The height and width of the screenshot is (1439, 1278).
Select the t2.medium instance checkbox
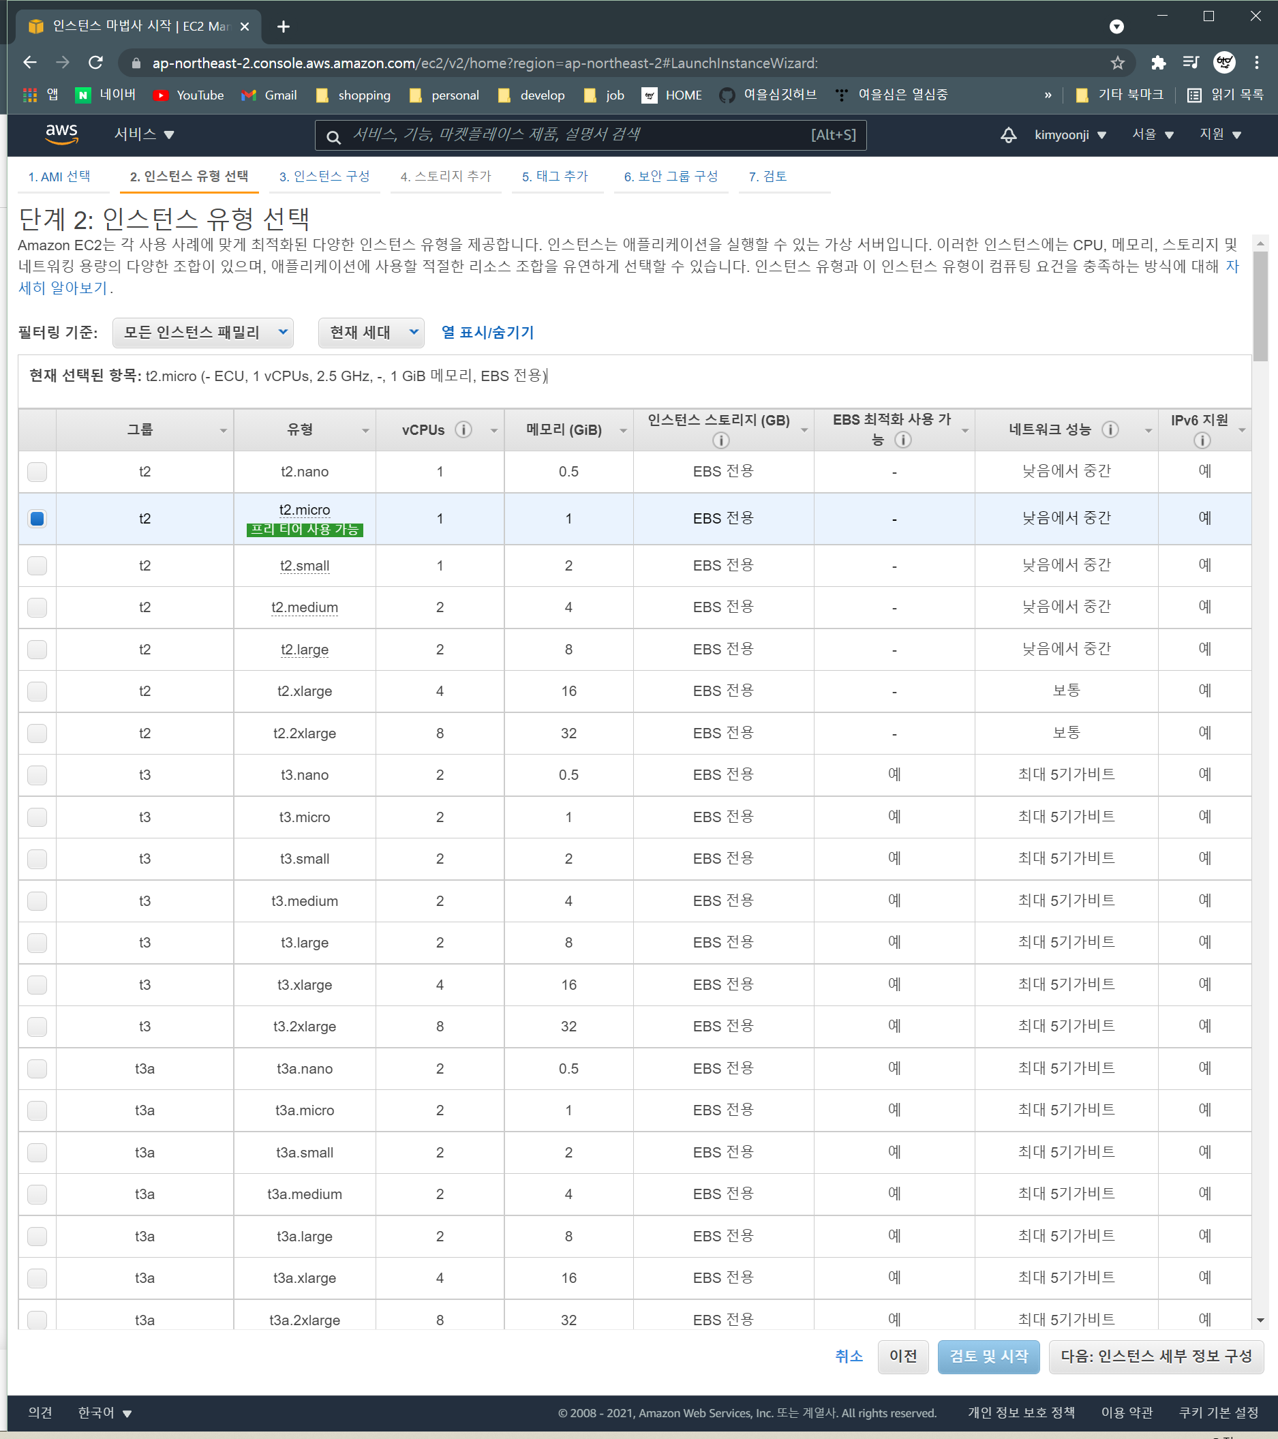[37, 607]
